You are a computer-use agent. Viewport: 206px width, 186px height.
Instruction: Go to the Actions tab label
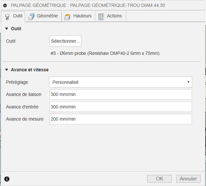(x=114, y=16)
